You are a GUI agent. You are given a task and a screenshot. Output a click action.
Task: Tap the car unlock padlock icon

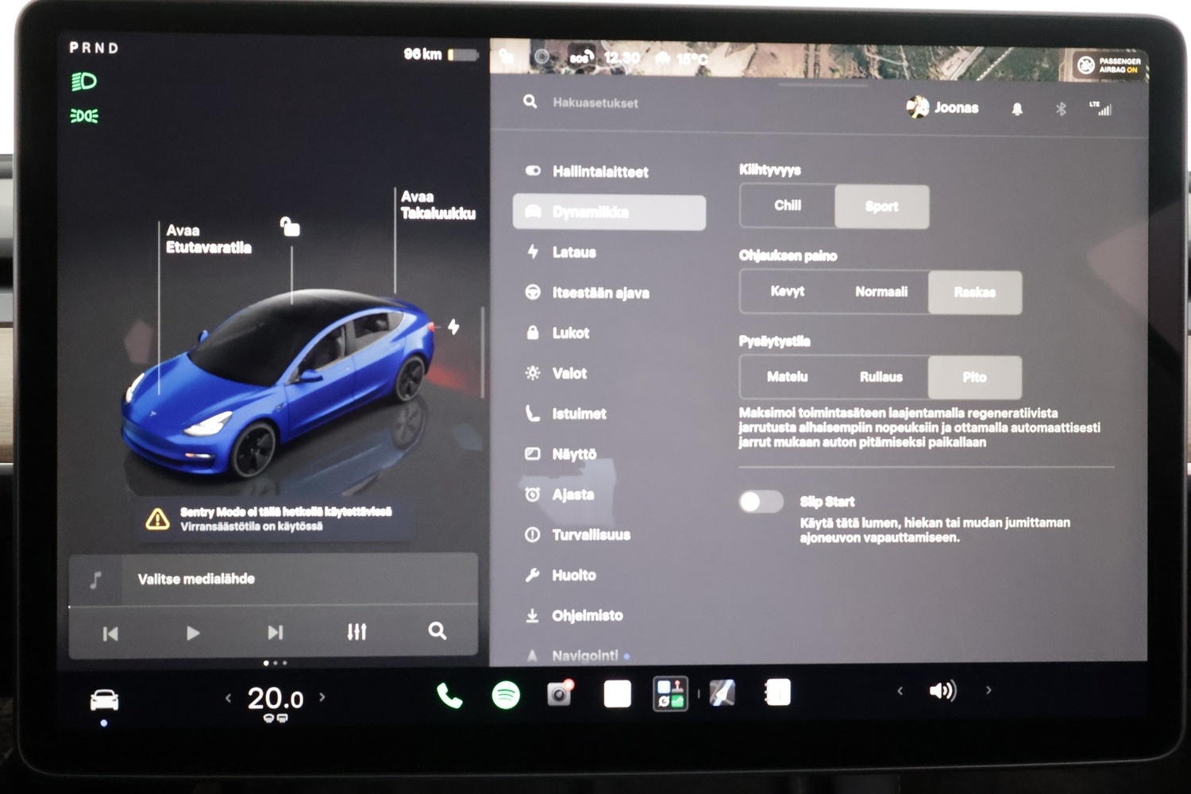coord(290,226)
